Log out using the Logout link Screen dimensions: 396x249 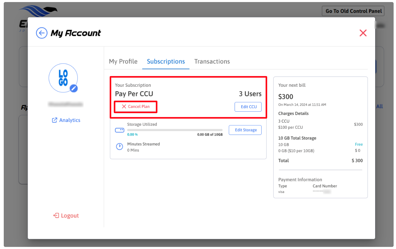click(66, 216)
